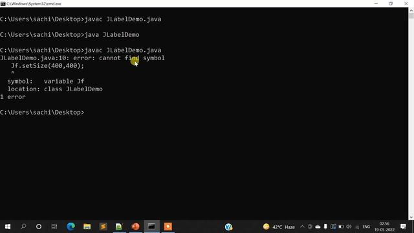
Task: Click "error: cannot find symbol" message line
Action: pos(82,58)
